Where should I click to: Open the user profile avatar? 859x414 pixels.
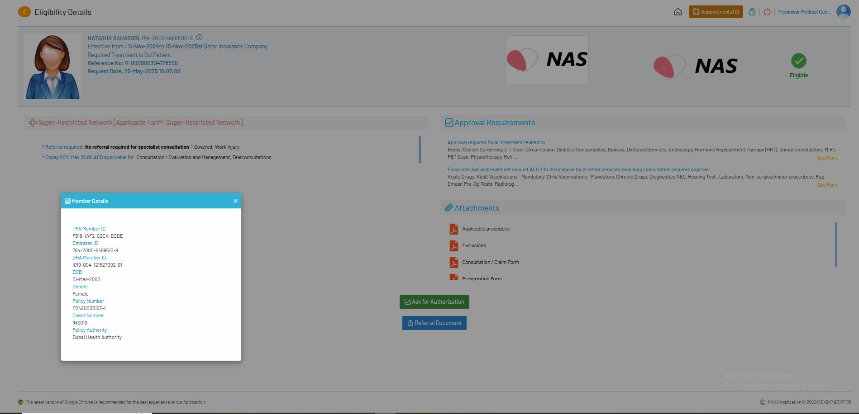(843, 12)
